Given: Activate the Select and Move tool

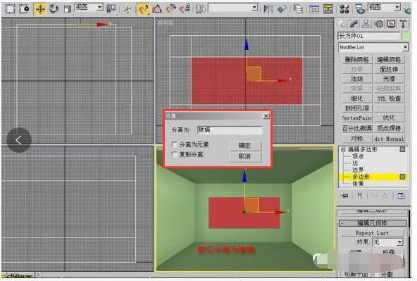Looking at the screenshot, I should [x=40, y=9].
